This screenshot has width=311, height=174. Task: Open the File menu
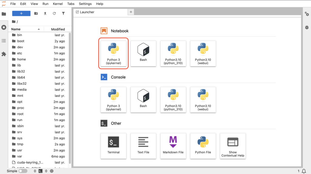13,4
